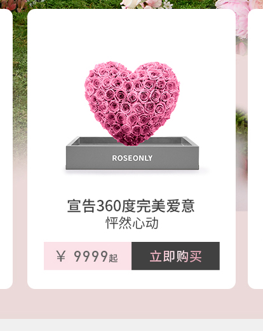This screenshot has width=263, height=331.
Task: Click the ¥ yen currency symbol
Action: point(61,256)
